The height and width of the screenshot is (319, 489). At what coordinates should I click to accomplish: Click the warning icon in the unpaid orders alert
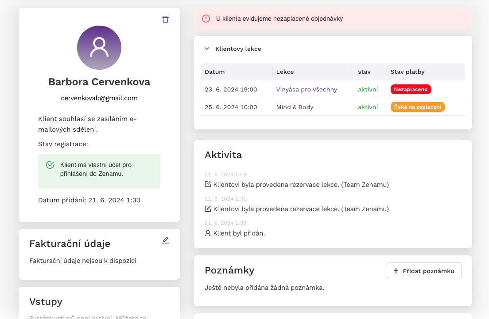[206, 19]
